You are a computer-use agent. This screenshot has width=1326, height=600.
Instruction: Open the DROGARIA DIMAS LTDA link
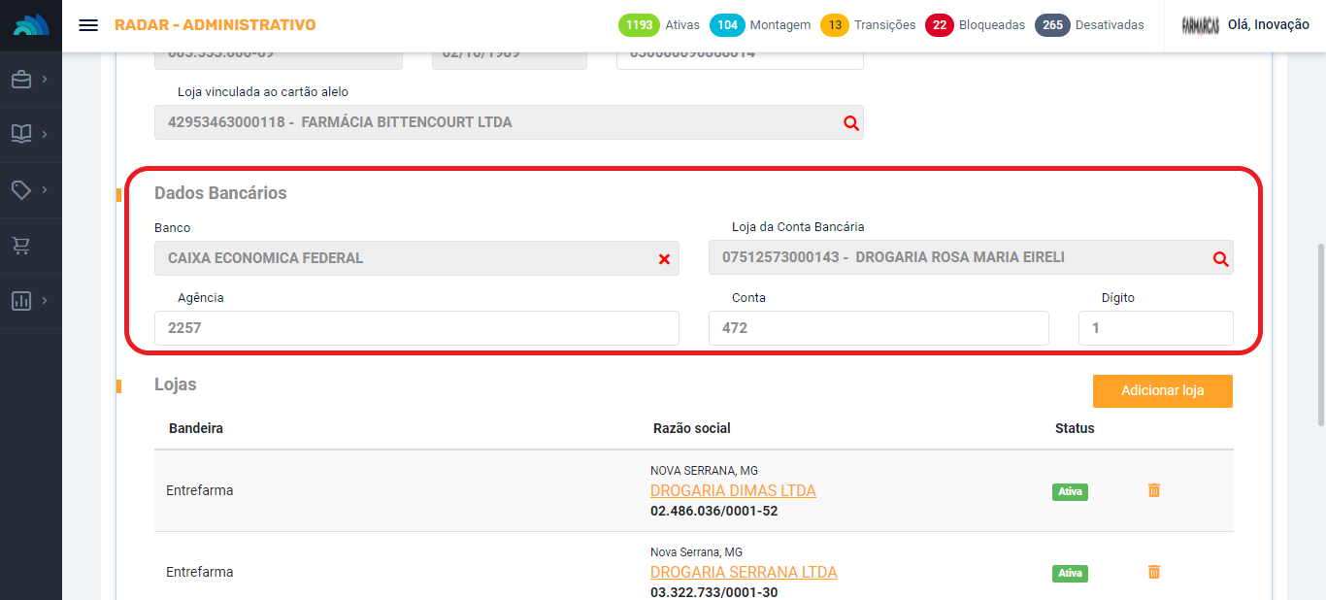tap(733, 490)
